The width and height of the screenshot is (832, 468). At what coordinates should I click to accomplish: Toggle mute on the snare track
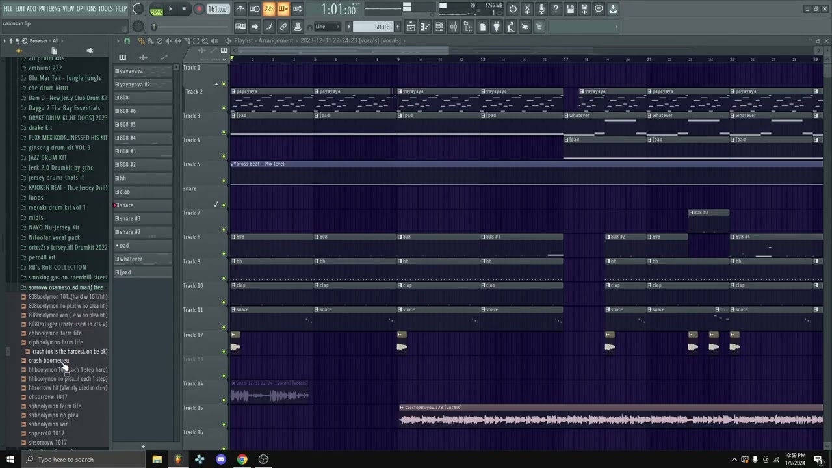224,205
